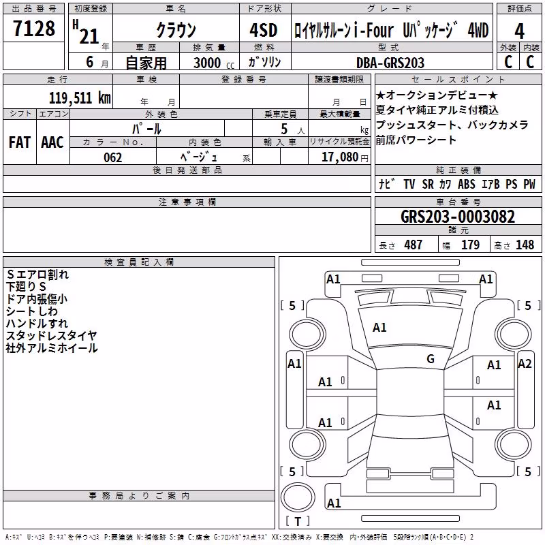Screen dimensions: 545x545
Task: Click the 注意事項欄 section header
Action: [x=187, y=202]
